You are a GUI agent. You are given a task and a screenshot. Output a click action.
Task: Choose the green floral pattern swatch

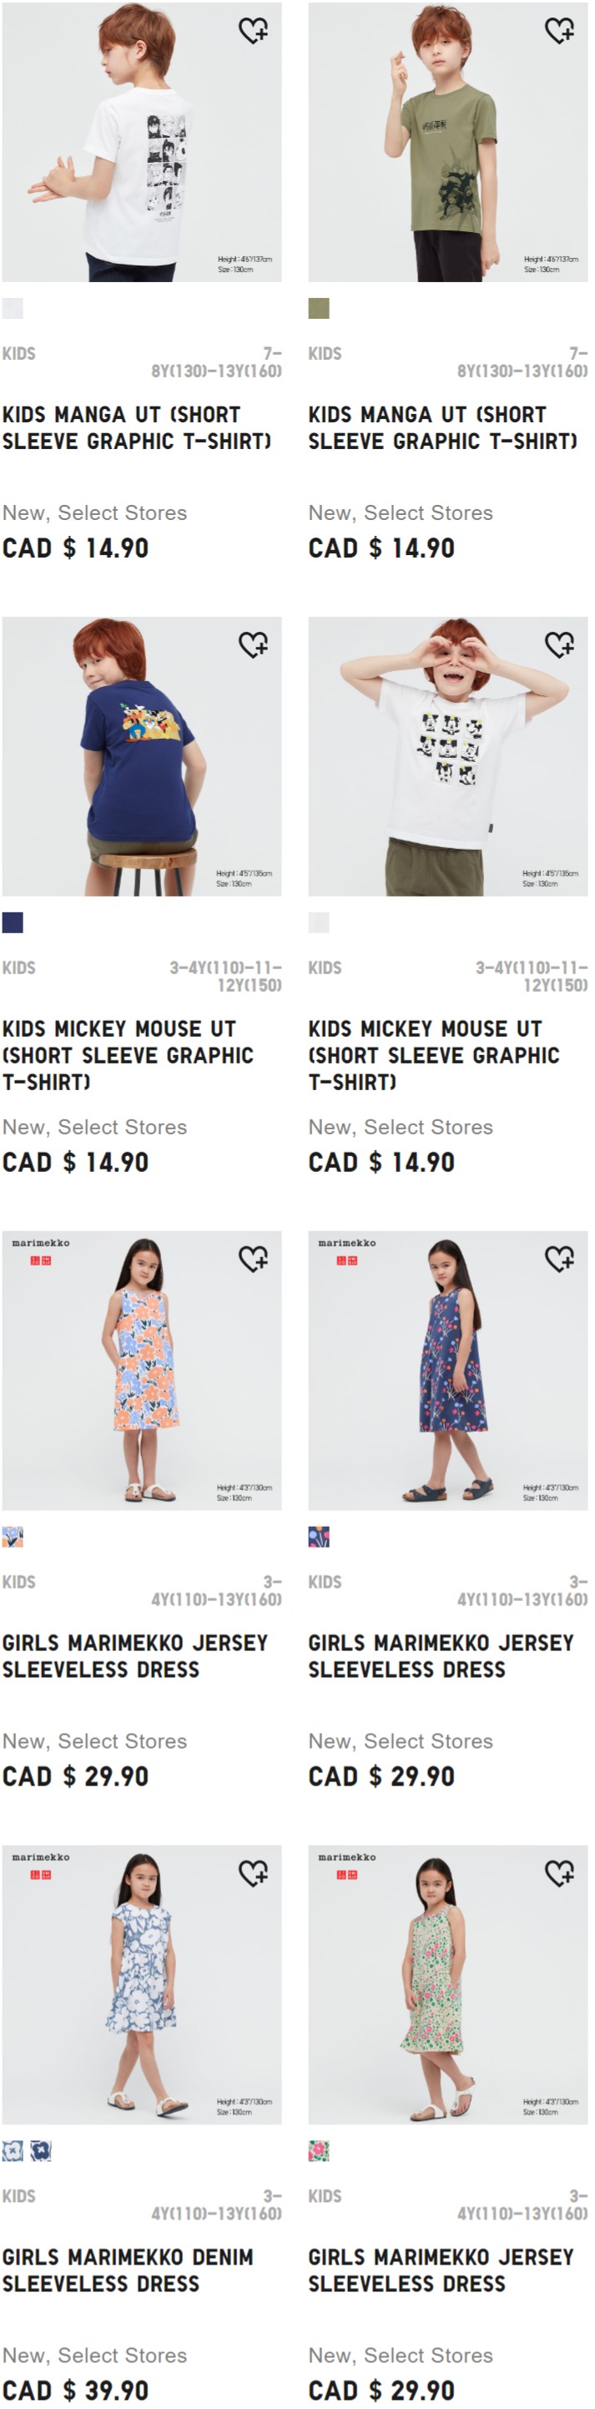click(319, 2150)
